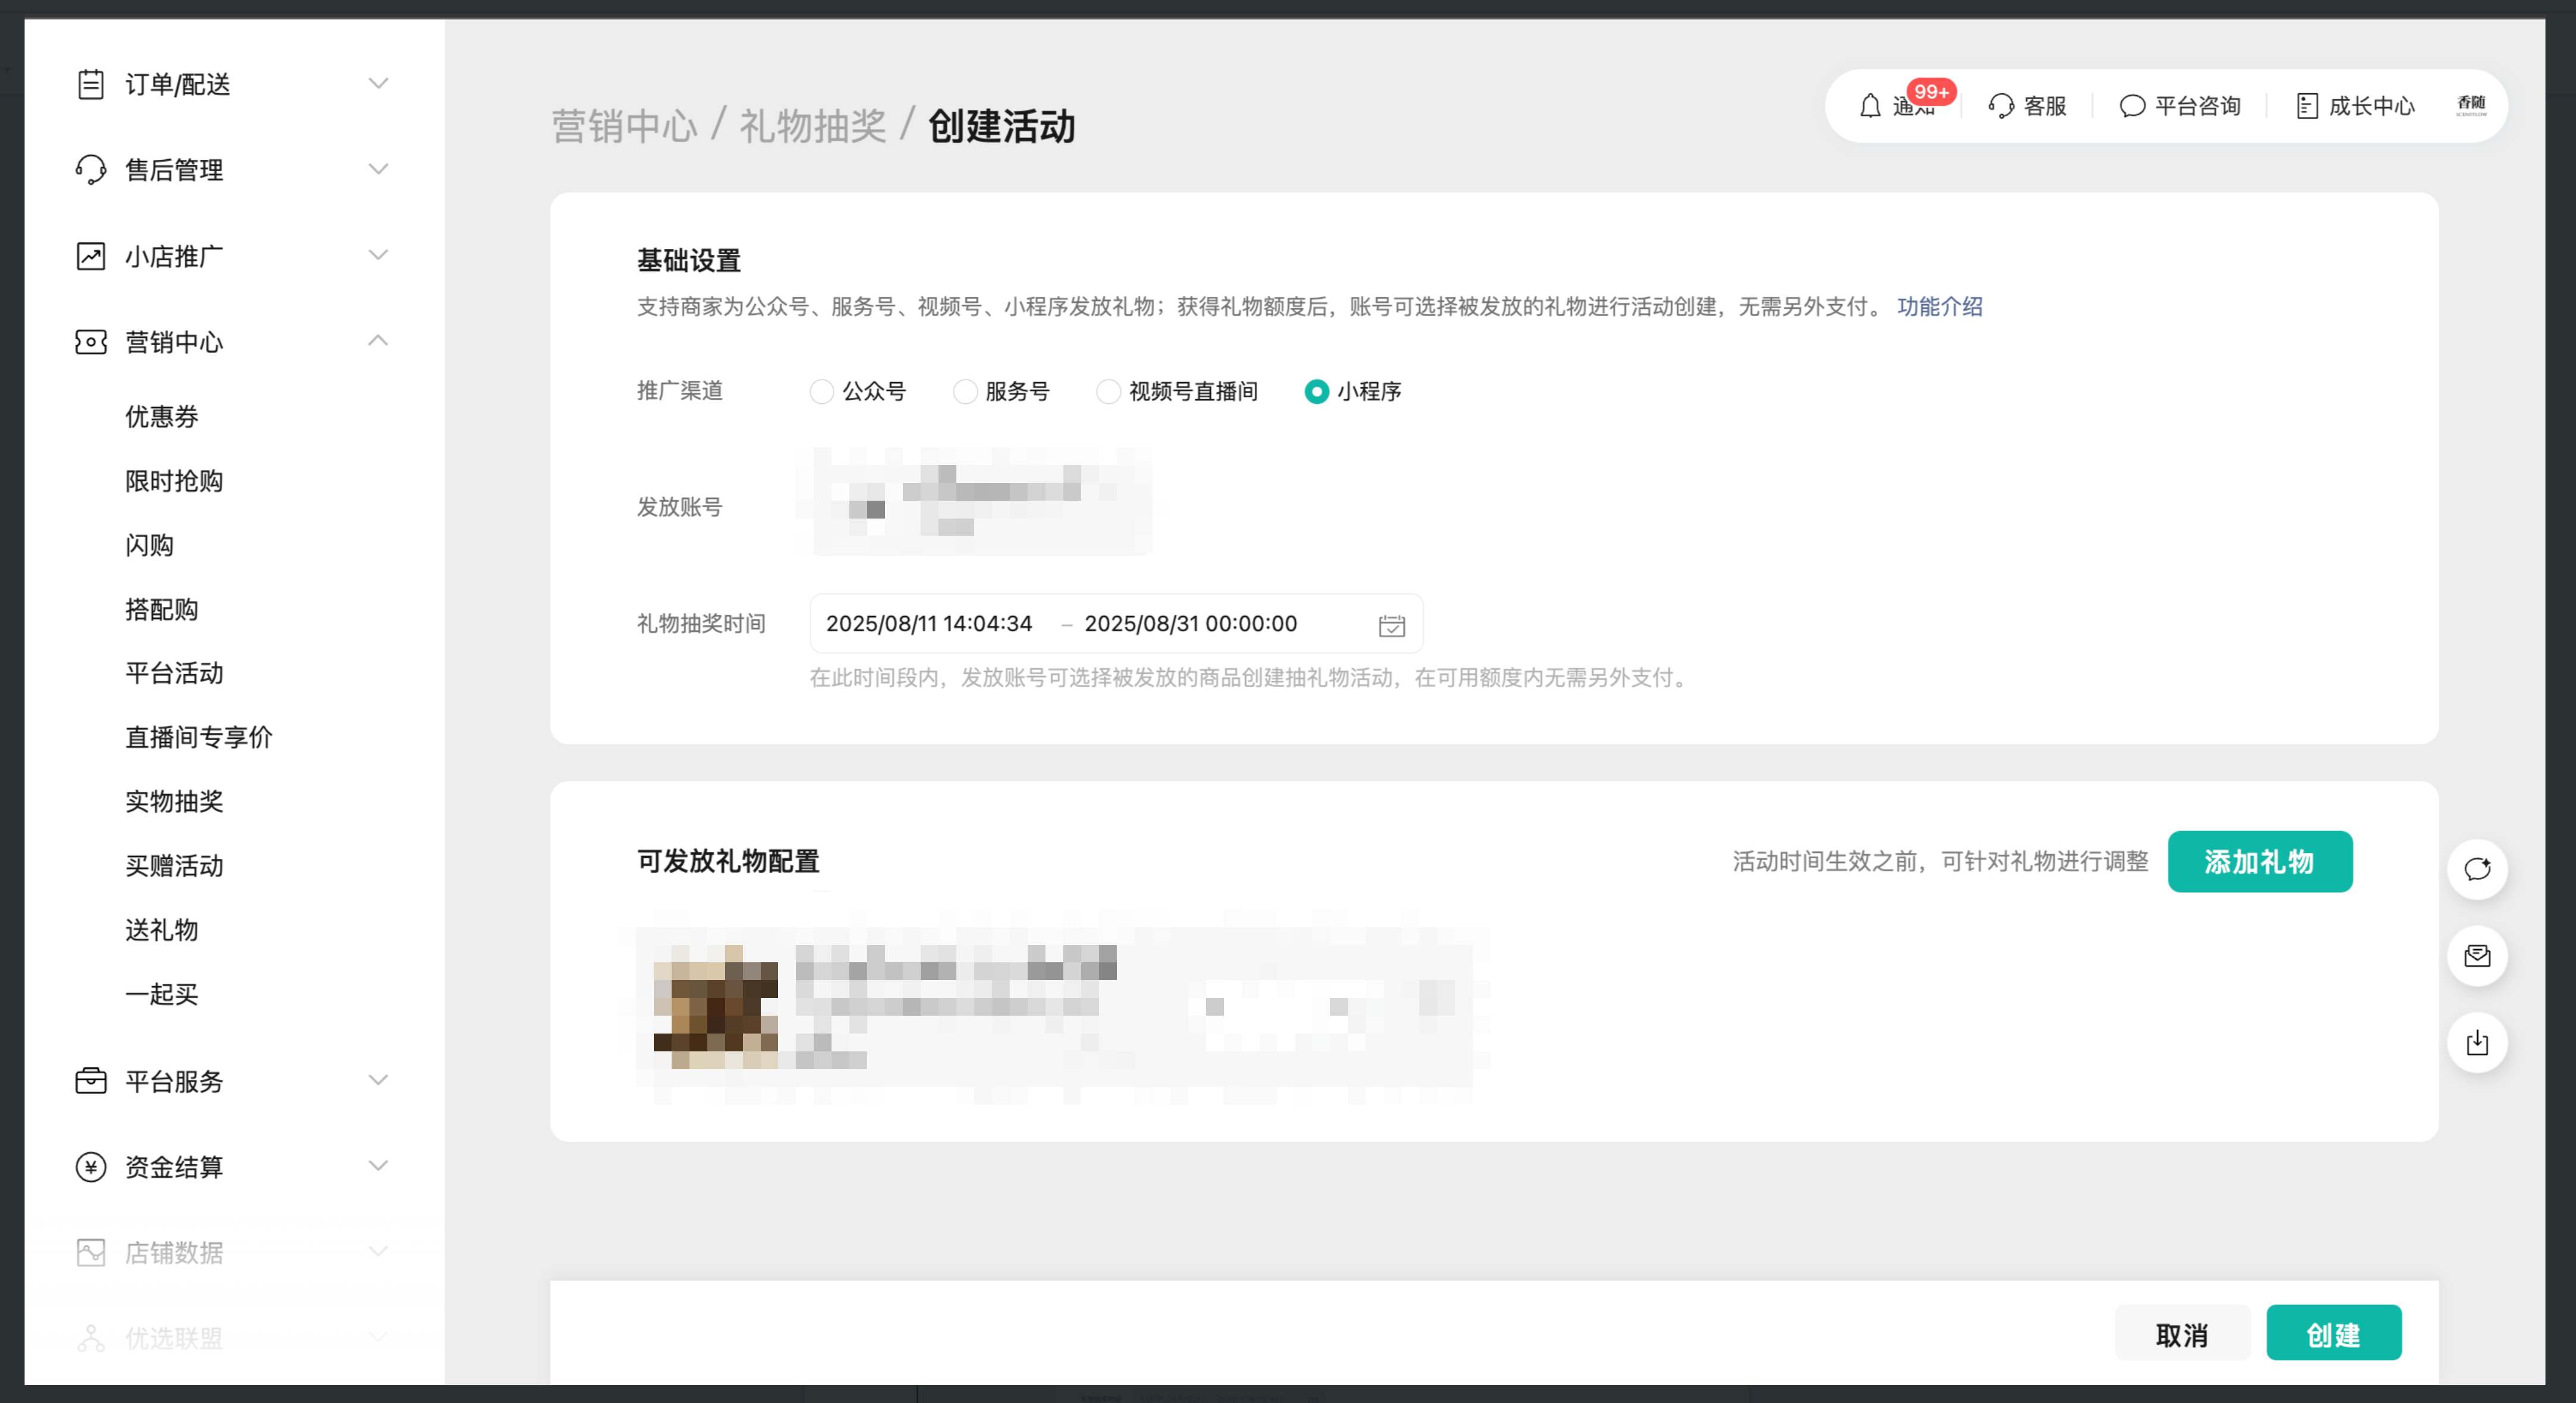Click calendar icon in date range field

click(x=1391, y=624)
